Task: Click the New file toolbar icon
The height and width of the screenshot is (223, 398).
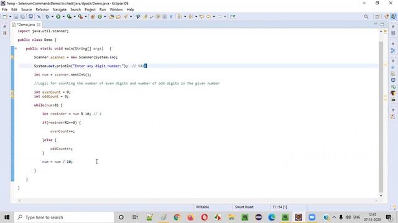Action: coord(5,17)
